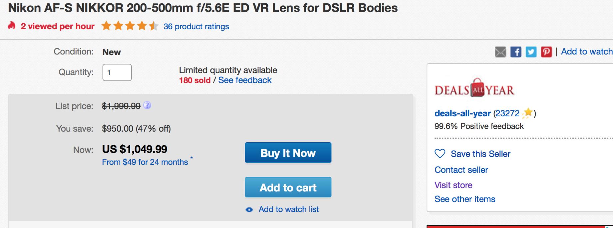Click the Deals All Year store logo
The height and width of the screenshot is (228, 613).
[474, 89]
